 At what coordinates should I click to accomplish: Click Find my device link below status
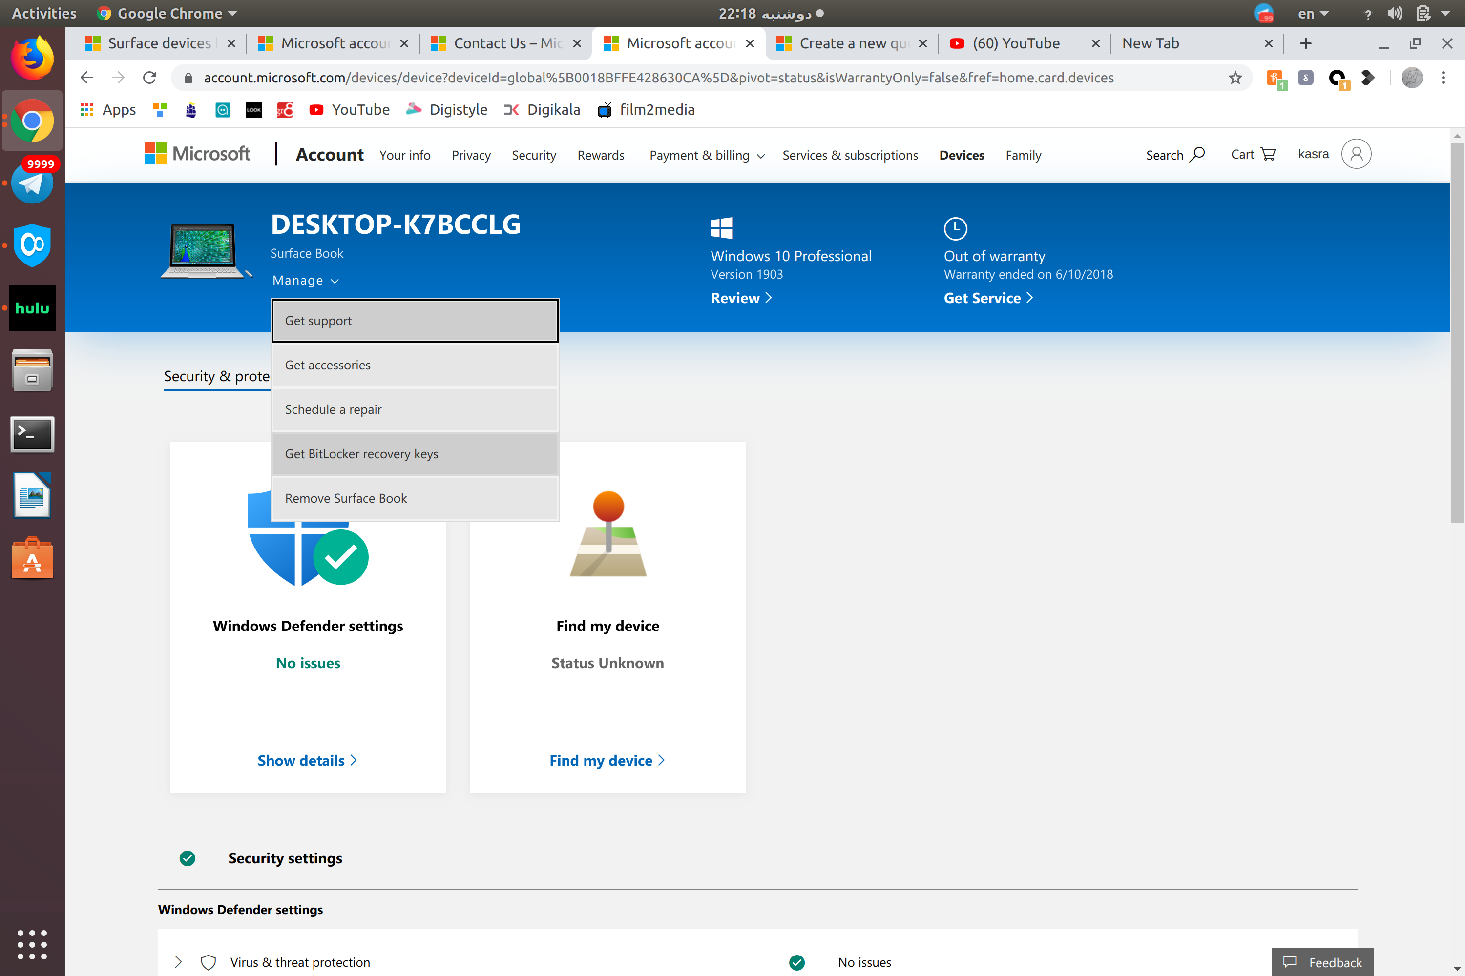click(x=607, y=759)
